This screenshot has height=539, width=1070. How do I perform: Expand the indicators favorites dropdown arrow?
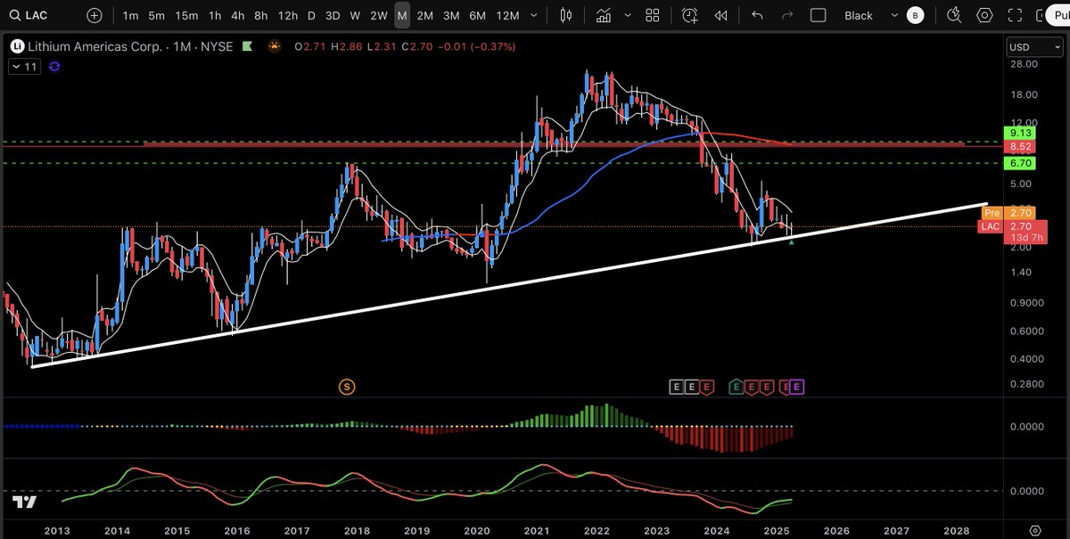[x=627, y=15]
